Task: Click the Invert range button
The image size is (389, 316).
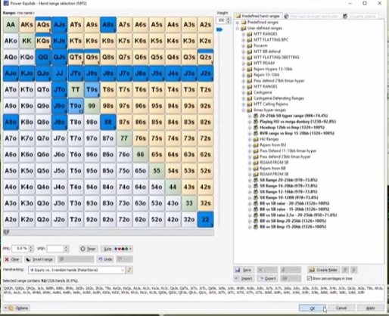Action: [39, 259]
